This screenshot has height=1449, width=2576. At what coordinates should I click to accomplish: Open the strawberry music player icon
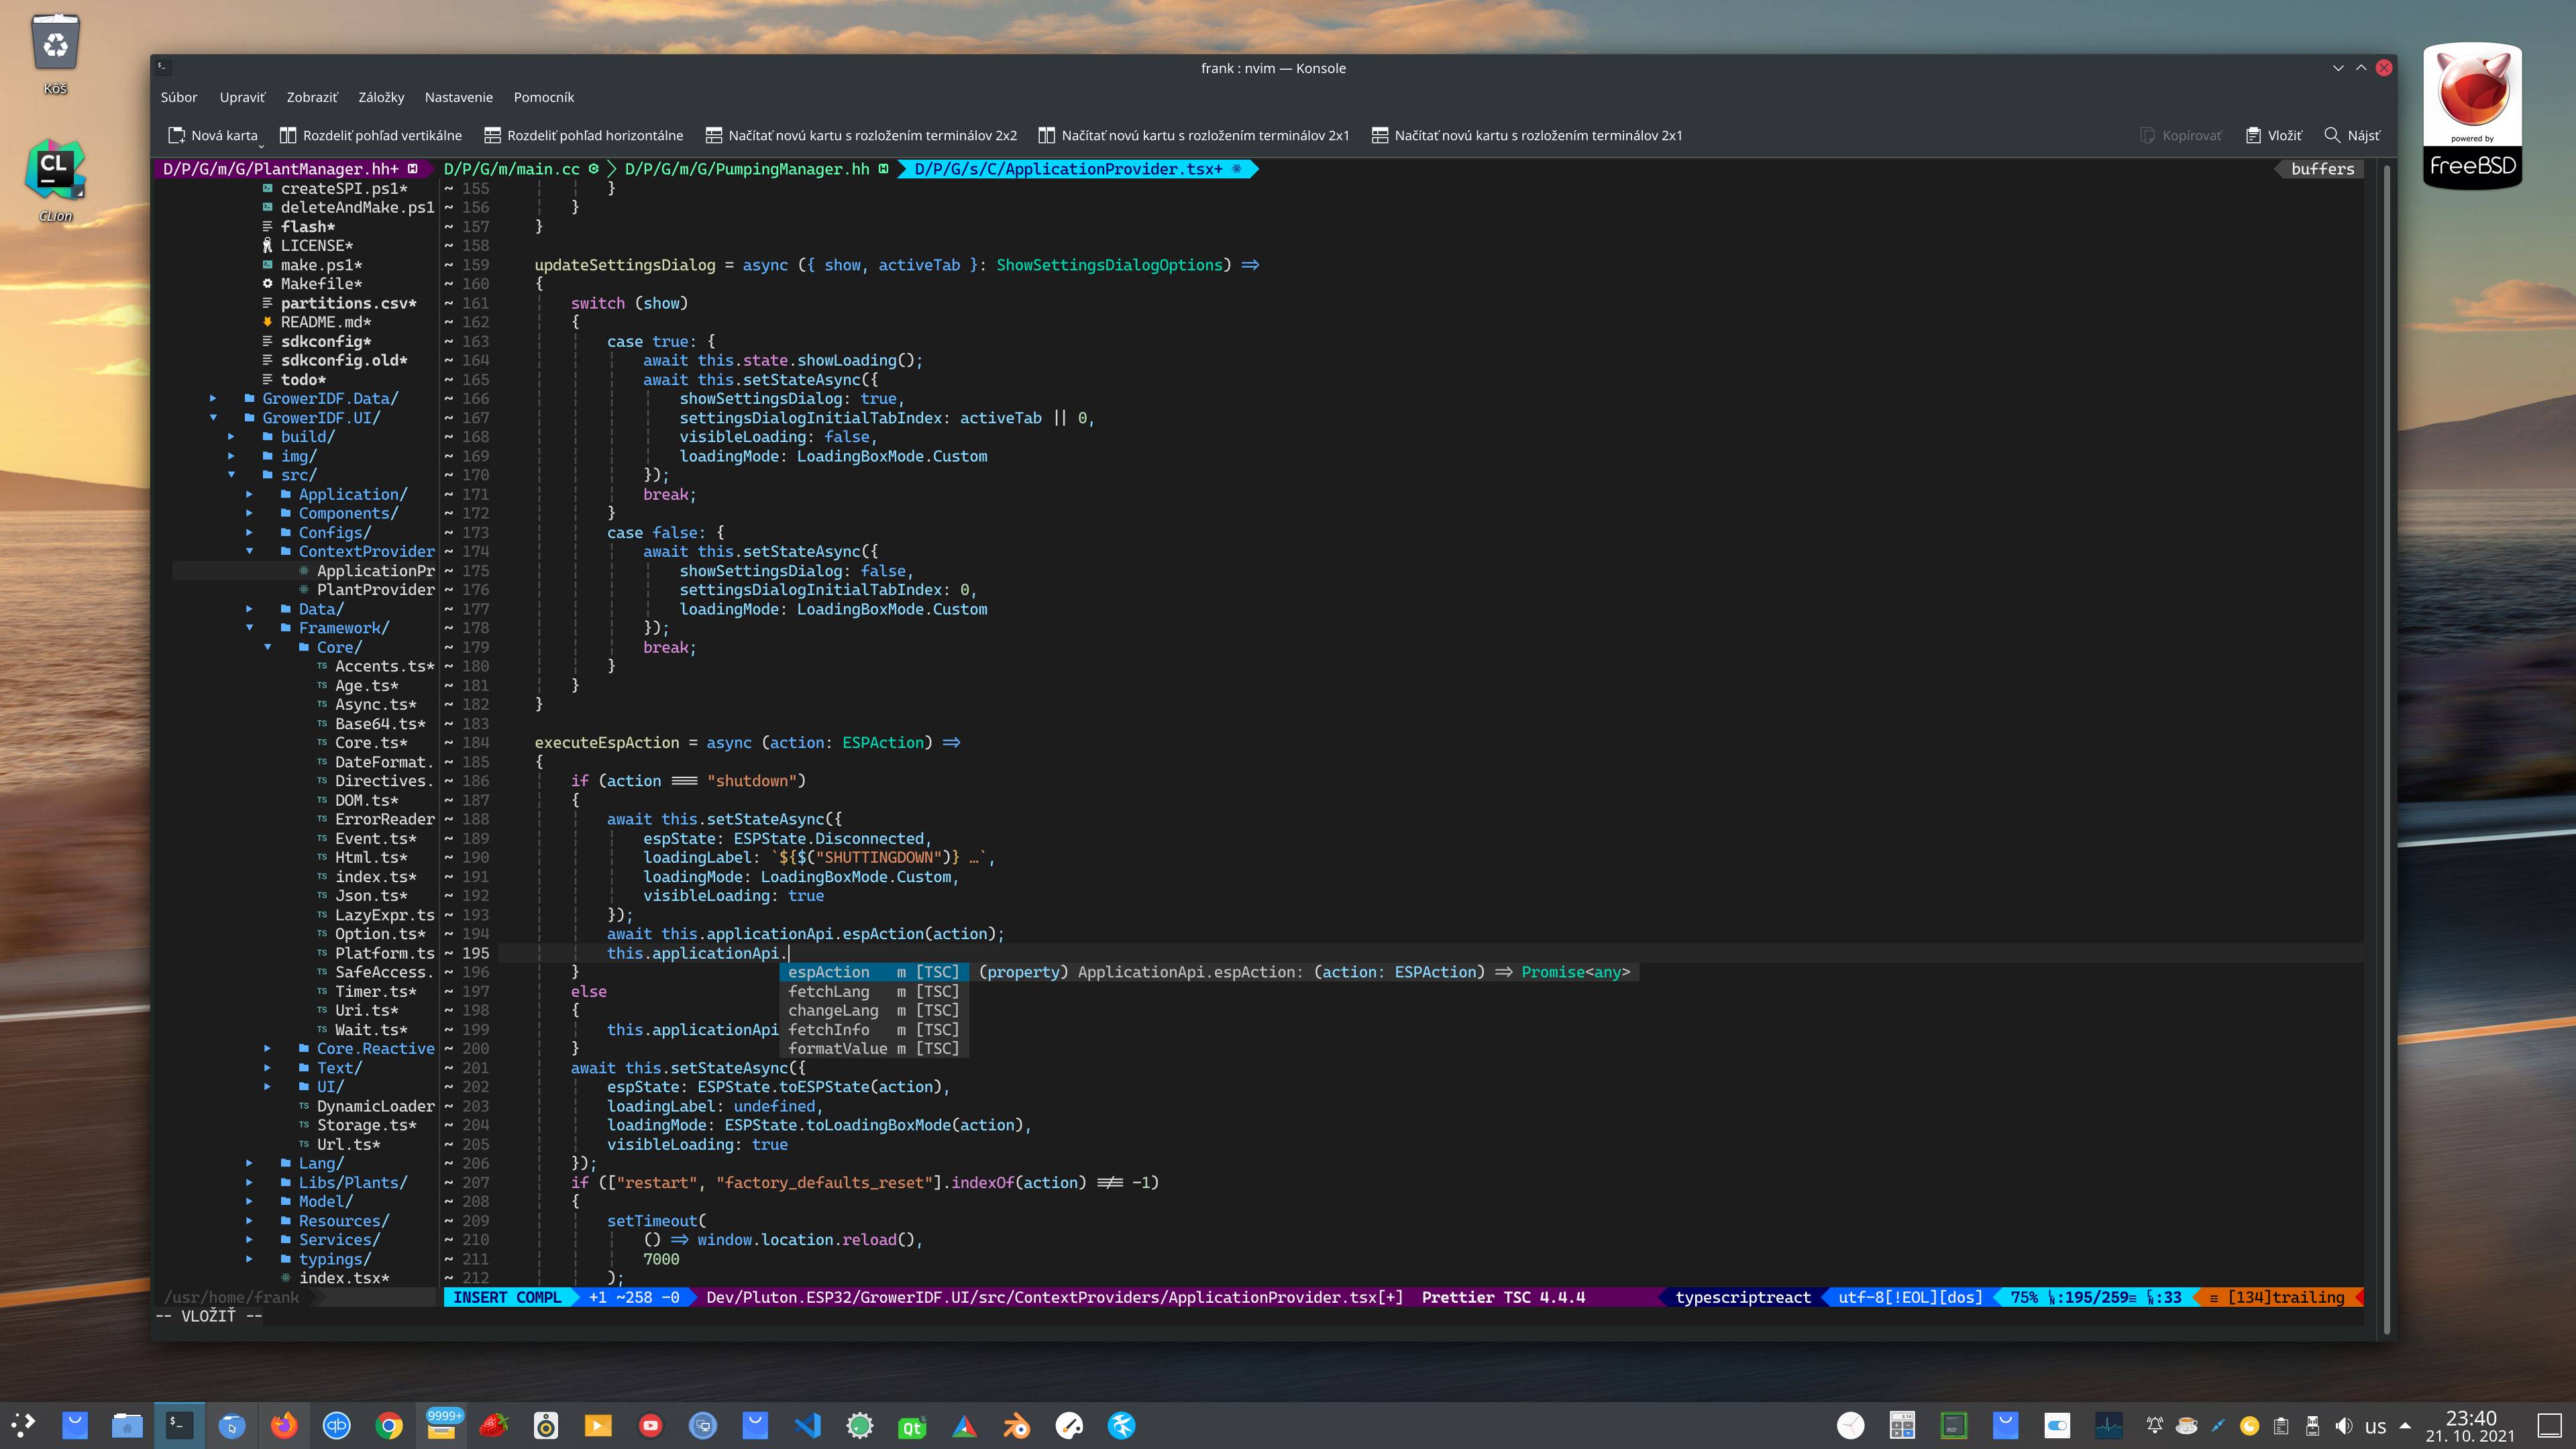(x=494, y=1425)
